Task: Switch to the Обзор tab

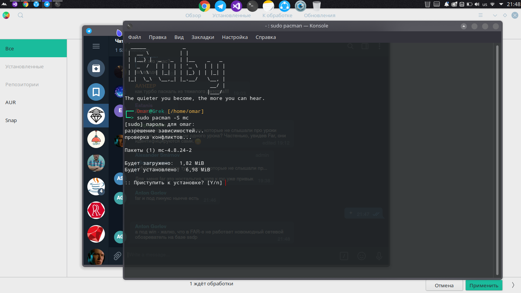Action: coord(193,15)
